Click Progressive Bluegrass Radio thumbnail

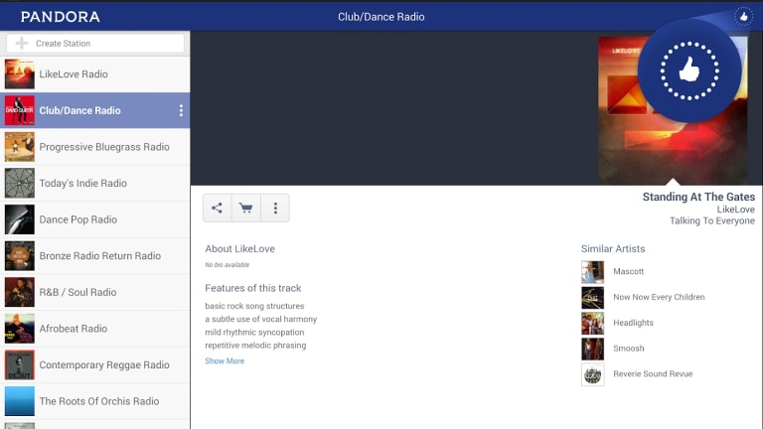coord(20,147)
